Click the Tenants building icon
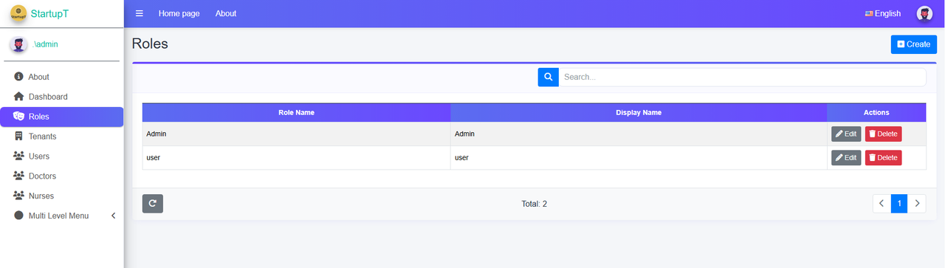Screen dimensions: 945x268 [x=19, y=137]
